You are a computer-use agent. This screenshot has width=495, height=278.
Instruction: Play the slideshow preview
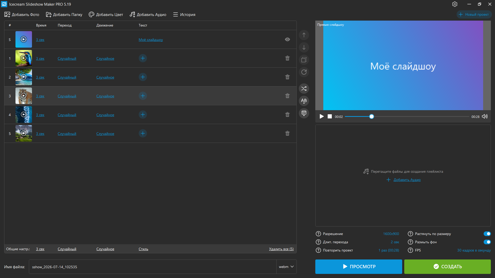click(x=321, y=116)
